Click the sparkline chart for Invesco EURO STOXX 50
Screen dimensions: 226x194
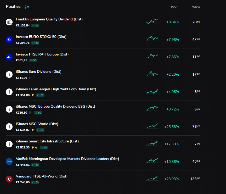[x=152, y=39]
